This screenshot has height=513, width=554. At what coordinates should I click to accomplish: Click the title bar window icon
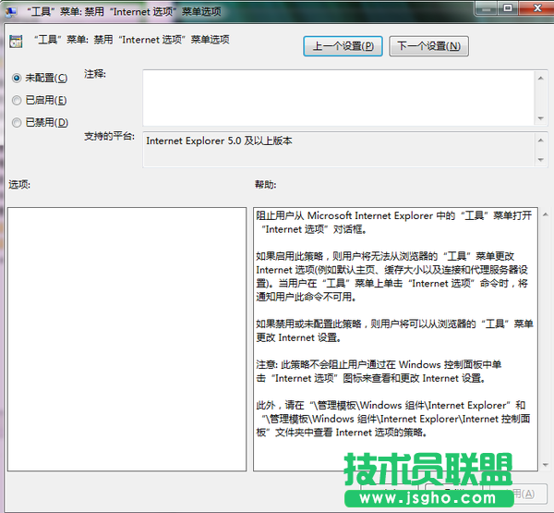tap(11, 12)
